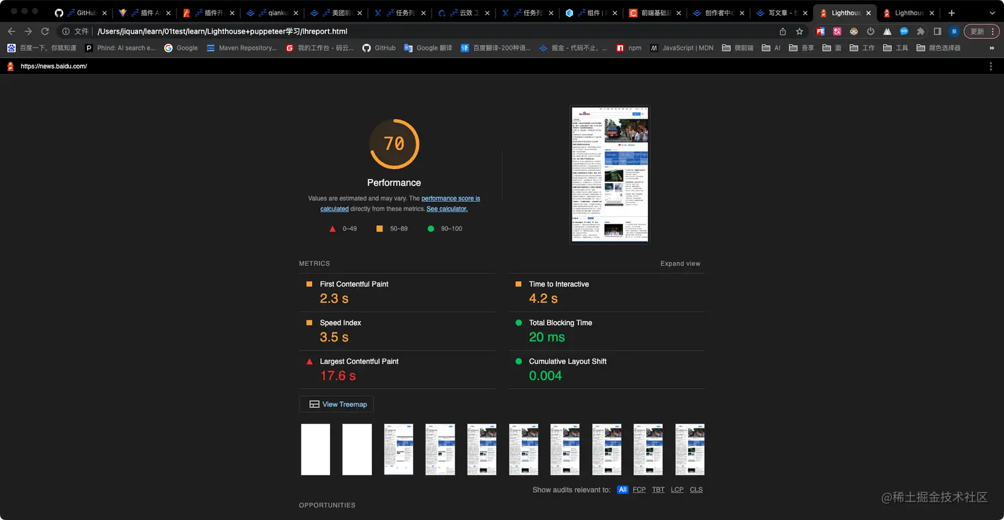Expand the 吾享 bookmark folder
The width and height of the screenshot is (1004, 520).
[801, 48]
